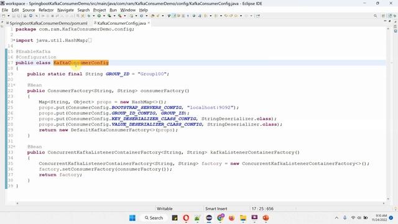Viewport: 398px width, 224px height.
Task: Close the KafkaConsumerConfig.java tab
Action: pyautogui.click(x=149, y=23)
